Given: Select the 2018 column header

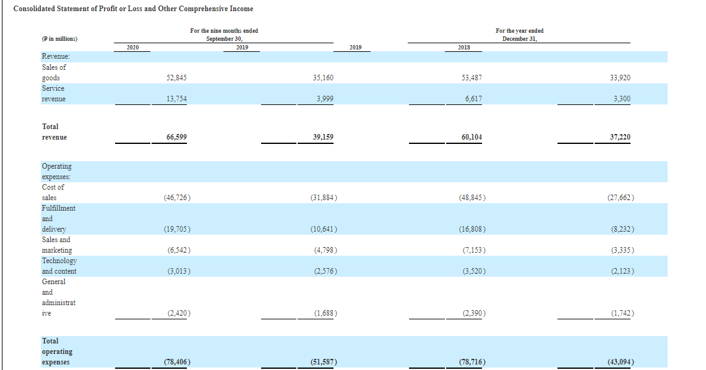Looking at the screenshot, I should (464, 47).
